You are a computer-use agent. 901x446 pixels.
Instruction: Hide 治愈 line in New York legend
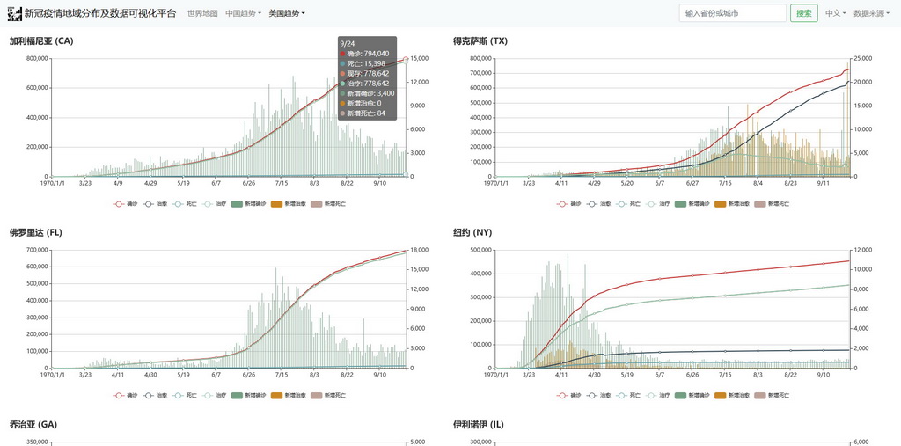pos(597,396)
